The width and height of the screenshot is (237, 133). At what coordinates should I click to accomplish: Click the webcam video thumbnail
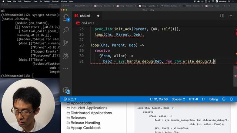click(x=28, y=106)
